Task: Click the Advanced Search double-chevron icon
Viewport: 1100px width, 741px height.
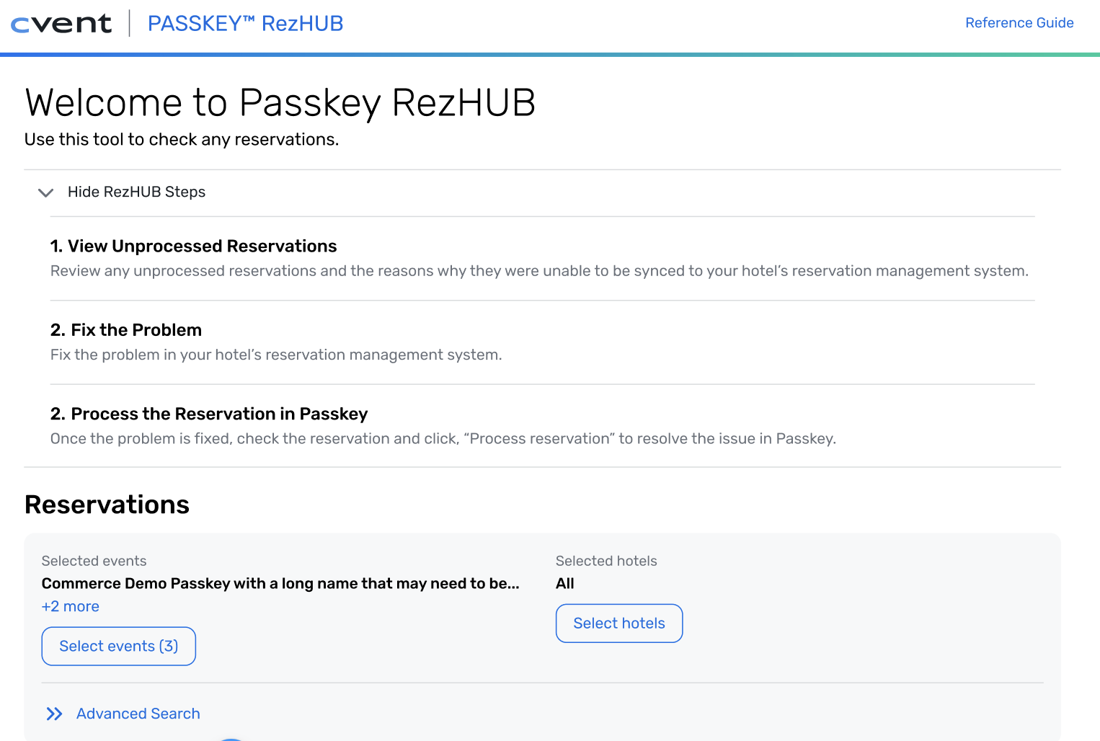Action: coord(54,714)
